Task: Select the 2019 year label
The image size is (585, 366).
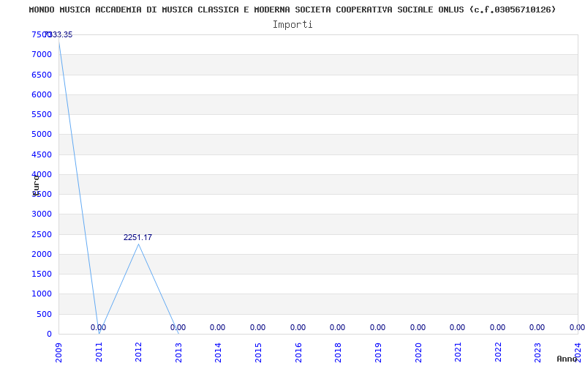Action: 378,352
